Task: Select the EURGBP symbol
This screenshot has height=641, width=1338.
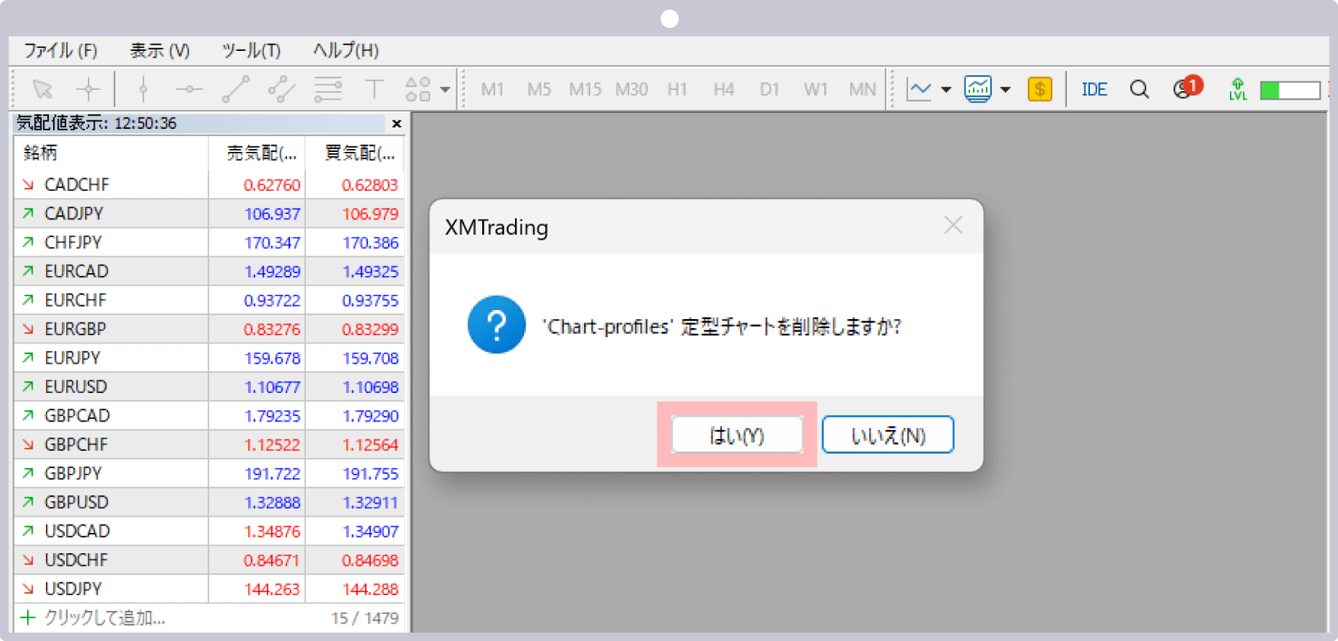Action: point(75,329)
